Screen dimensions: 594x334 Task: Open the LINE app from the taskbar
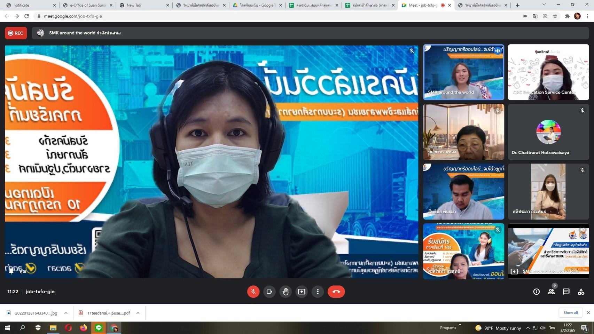point(99,328)
